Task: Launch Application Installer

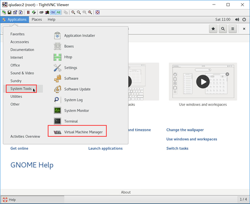Action: click(x=75, y=36)
